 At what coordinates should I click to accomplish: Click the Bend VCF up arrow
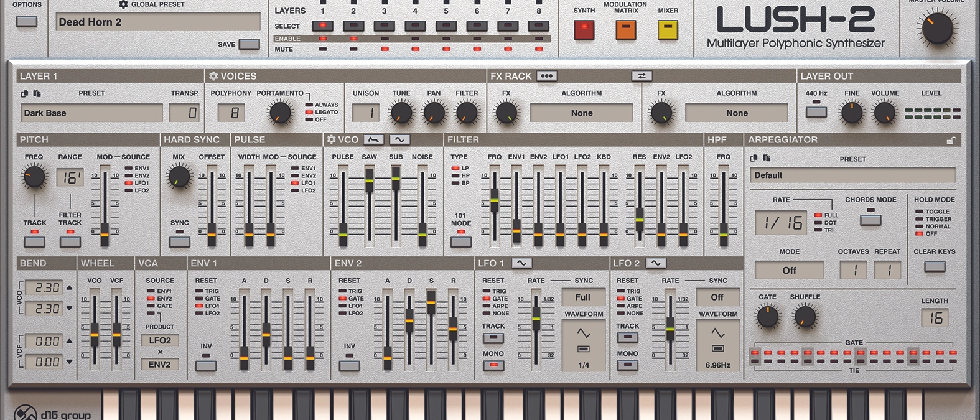click(69, 341)
